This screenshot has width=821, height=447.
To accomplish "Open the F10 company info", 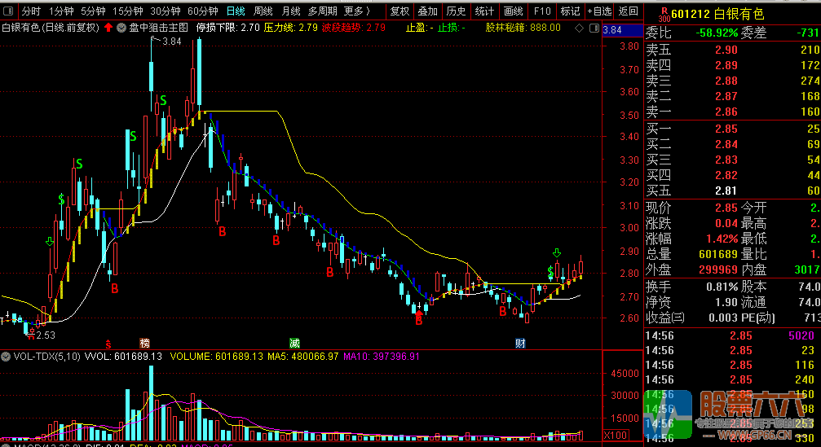I will coord(542,11).
